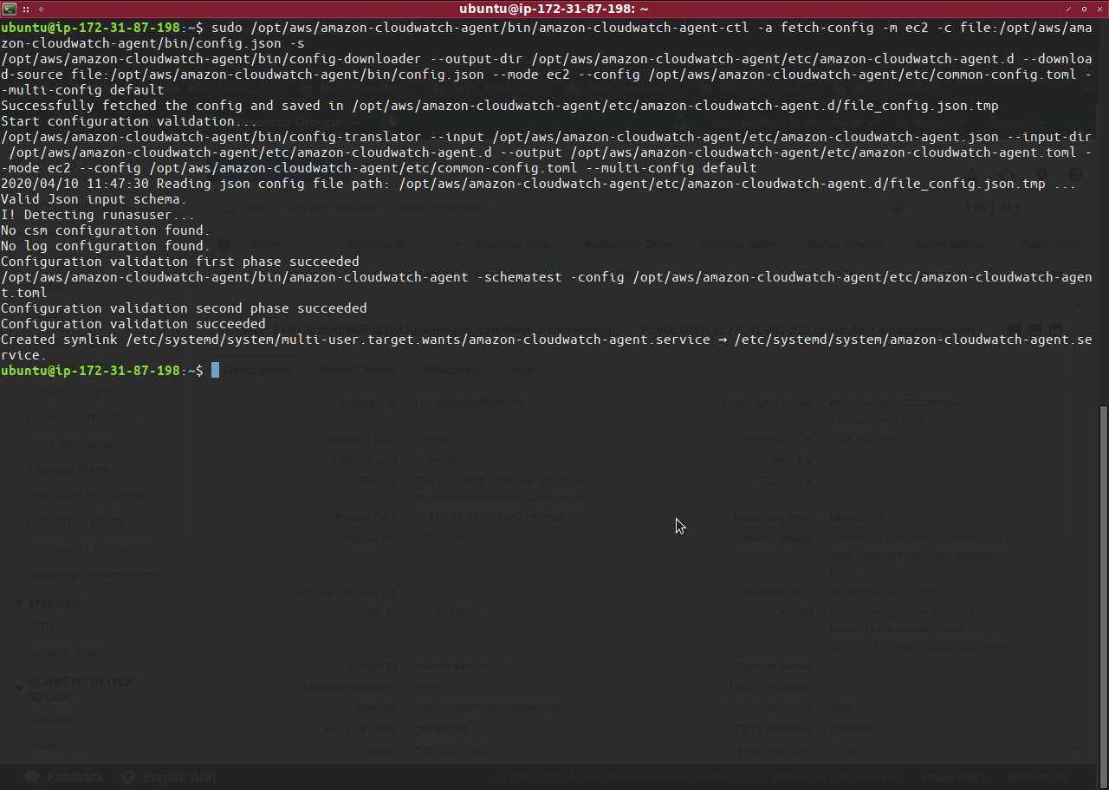Collapse the ELASTIC BLOCK STORE sidebar section
The height and width of the screenshot is (790, 1109).
click(x=19, y=689)
